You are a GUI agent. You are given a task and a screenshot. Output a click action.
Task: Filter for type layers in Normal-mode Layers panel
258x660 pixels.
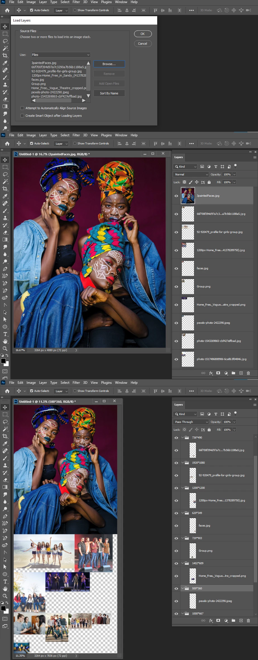(x=216, y=166)
